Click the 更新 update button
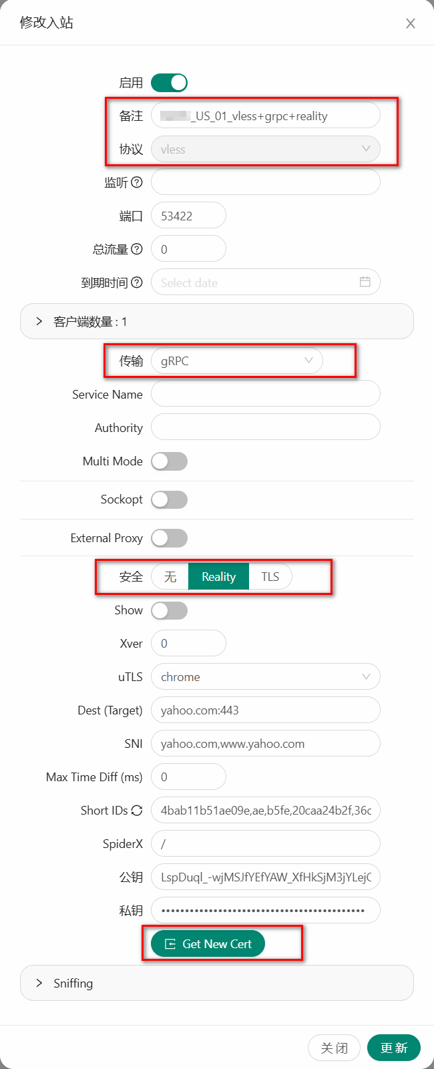Viewport: 434px width, 1069px height. [x=393, y=1048]
